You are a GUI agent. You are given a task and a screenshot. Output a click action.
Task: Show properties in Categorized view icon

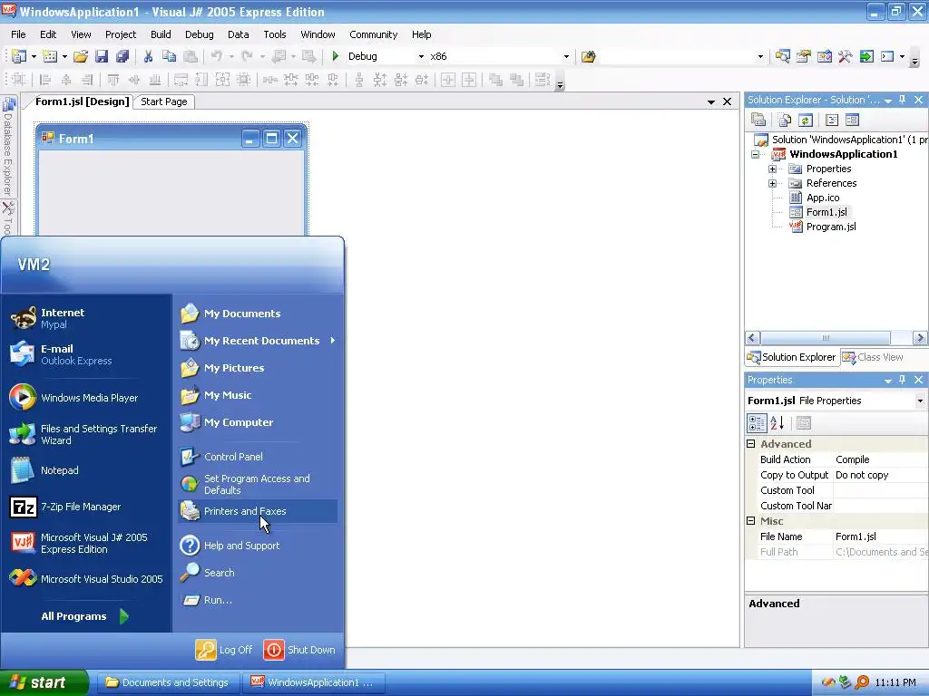coord(758,423)
